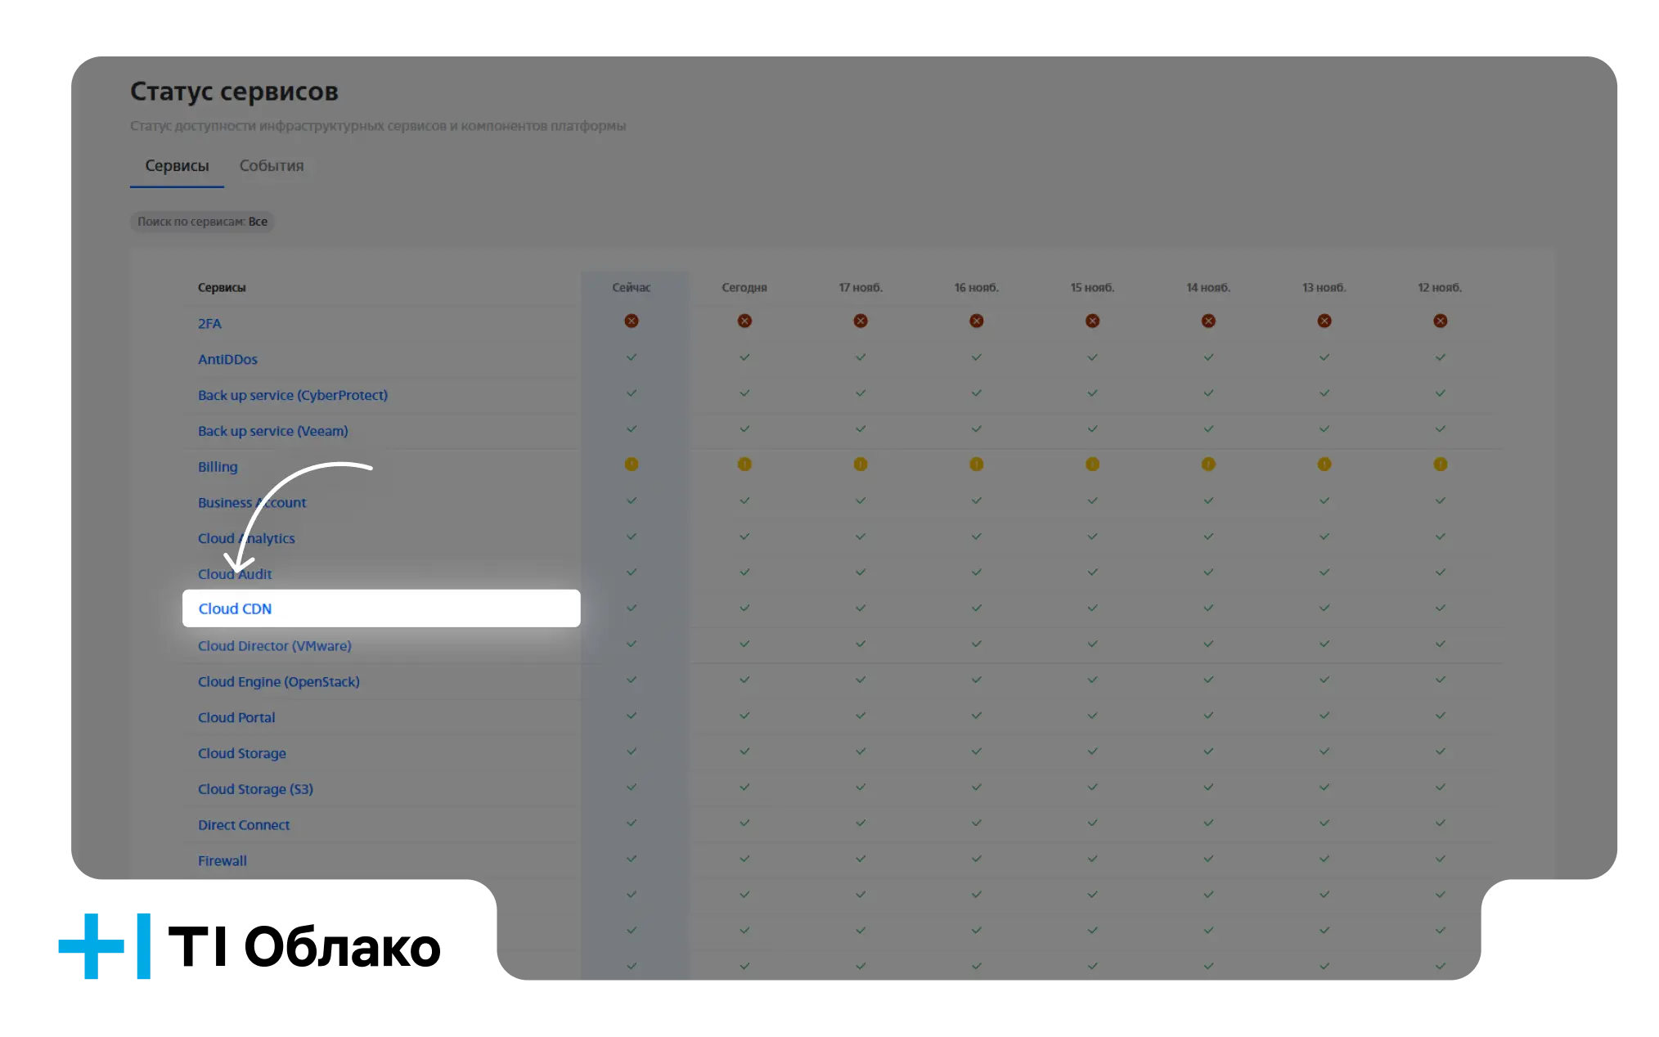Click the Сейчас column header
Screen dimensions: 1659x1037
click(x=632, y=288)
